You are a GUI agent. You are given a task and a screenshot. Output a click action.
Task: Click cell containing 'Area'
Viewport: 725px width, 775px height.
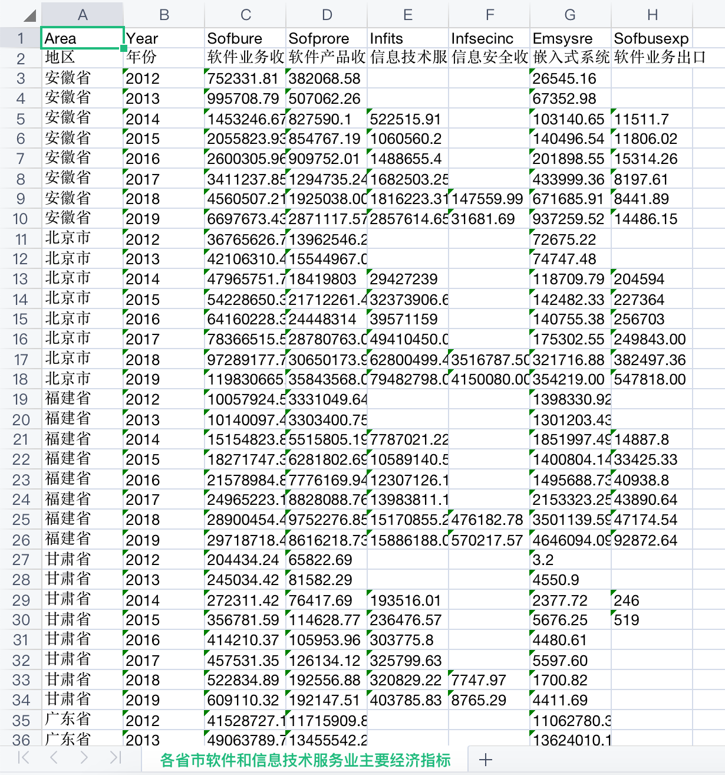point(83,38)
